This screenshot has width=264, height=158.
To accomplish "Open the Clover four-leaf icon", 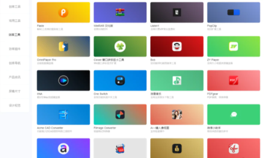I will click(120, 46).
